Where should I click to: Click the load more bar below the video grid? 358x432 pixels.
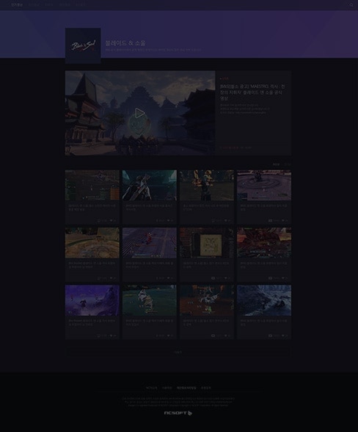pyautogui.click(x=178, y=352)
